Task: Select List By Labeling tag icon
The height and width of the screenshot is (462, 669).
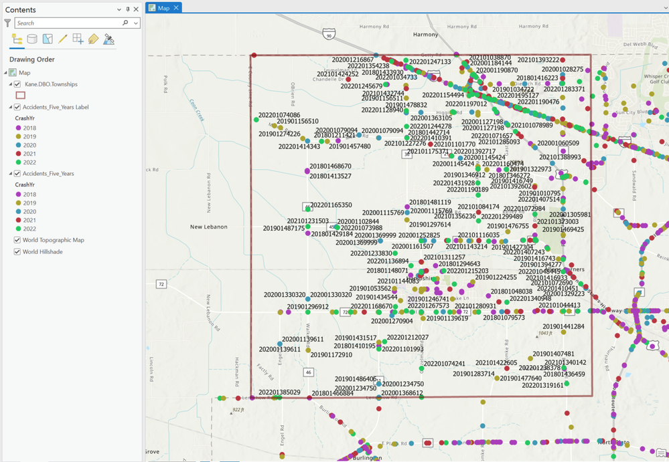Action: 94,39
